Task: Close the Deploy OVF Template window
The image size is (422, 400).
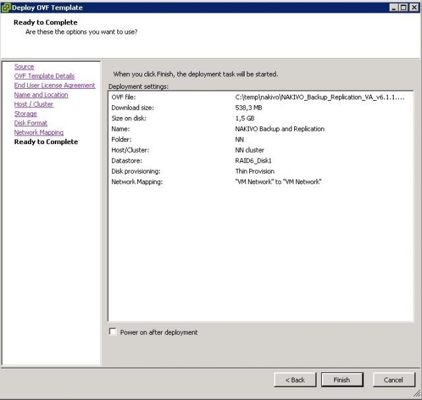Action: click(x=414, y=7)
